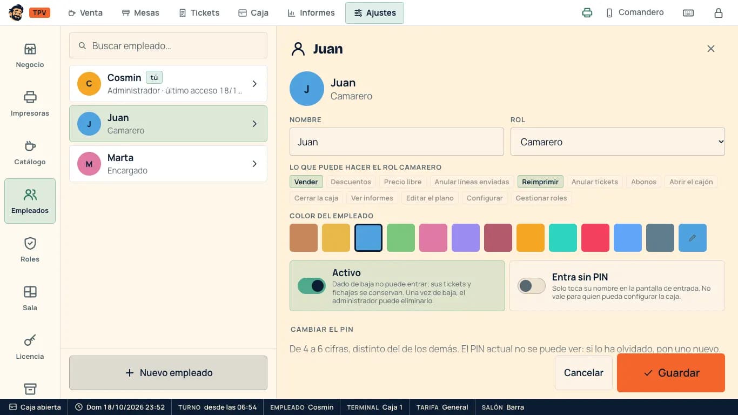The width and height of the screenshot is (738, 415).
Task: Open the Sala layout section
Action: [30, 299]
